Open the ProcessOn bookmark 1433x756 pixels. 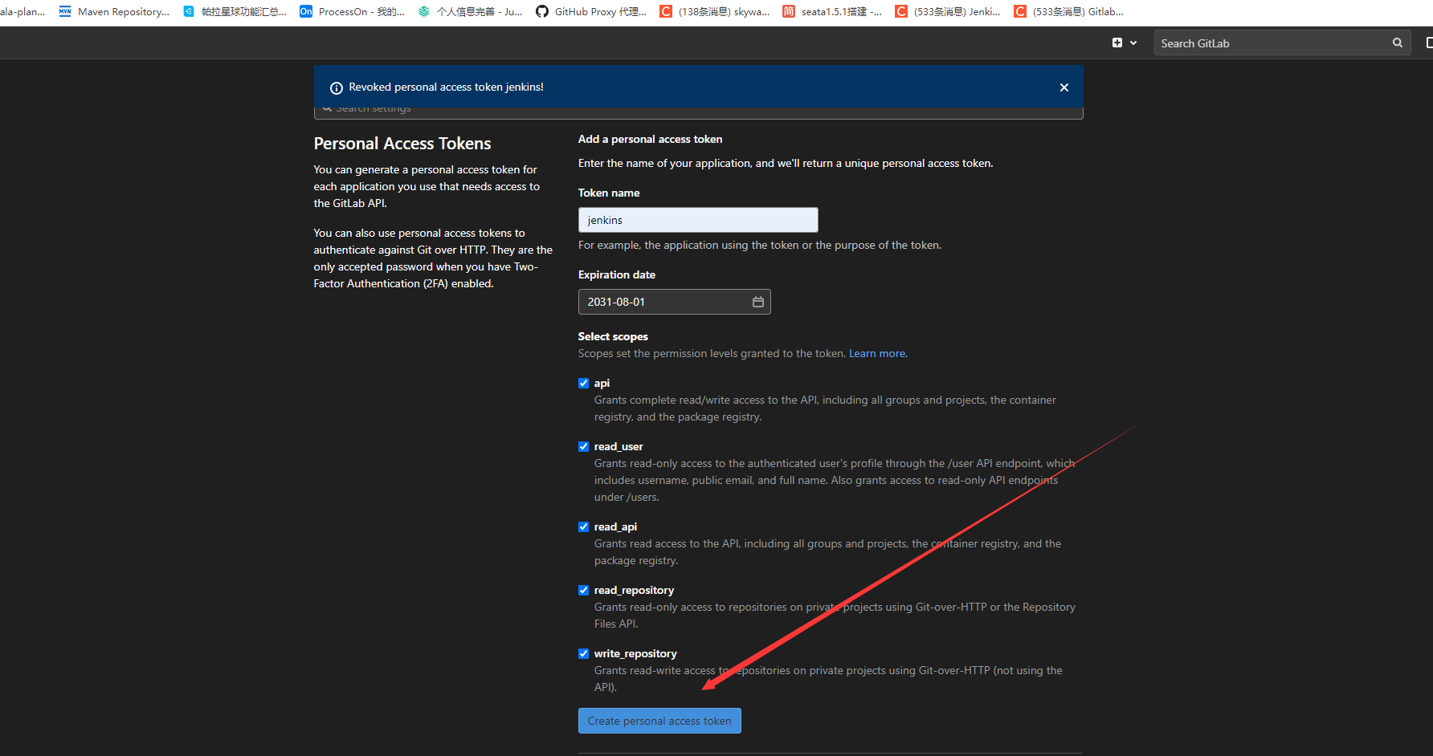(x=353, y=11)
